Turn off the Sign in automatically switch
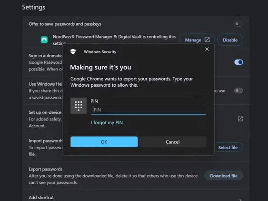This screenshot has width=268, height=201. [x=238, y=62]
